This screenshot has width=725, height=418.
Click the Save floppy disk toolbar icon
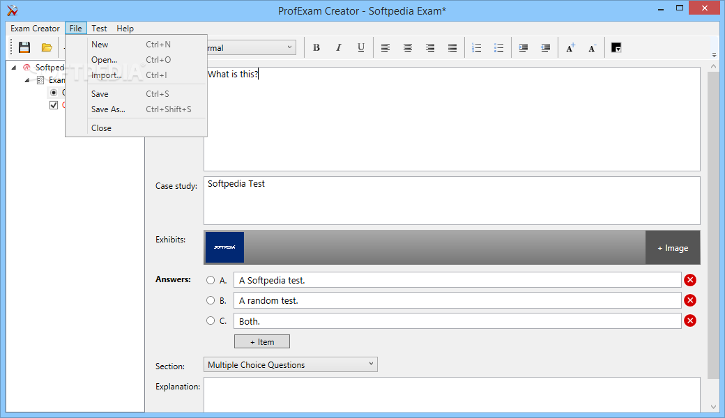[x=24, y=47]
